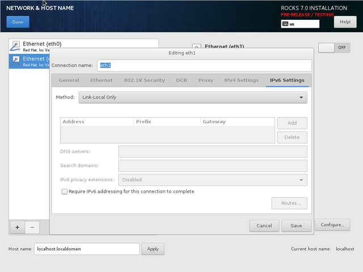Screen dimensions: 363x272
Task: Click the eth0 Ethernet device icon
Action: point(15,46)
